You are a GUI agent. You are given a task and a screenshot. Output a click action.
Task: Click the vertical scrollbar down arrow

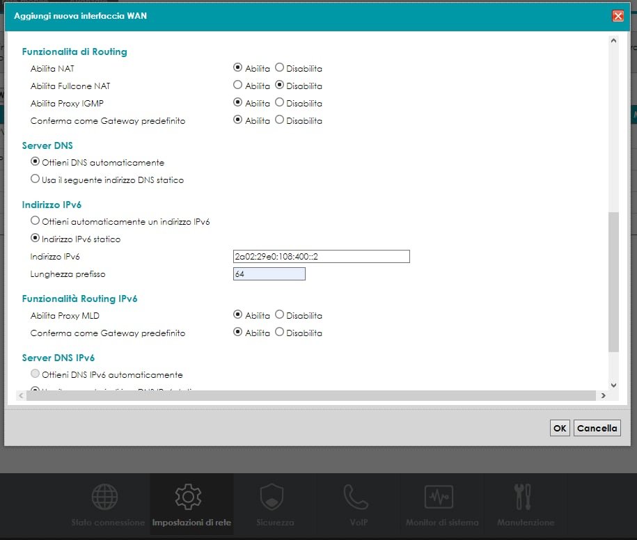pos(613,385)
